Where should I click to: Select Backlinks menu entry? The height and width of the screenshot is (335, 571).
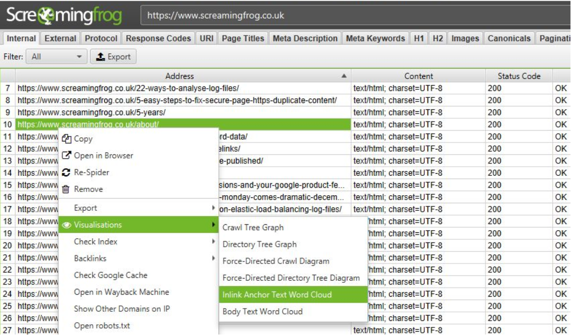tap(138, 258)
